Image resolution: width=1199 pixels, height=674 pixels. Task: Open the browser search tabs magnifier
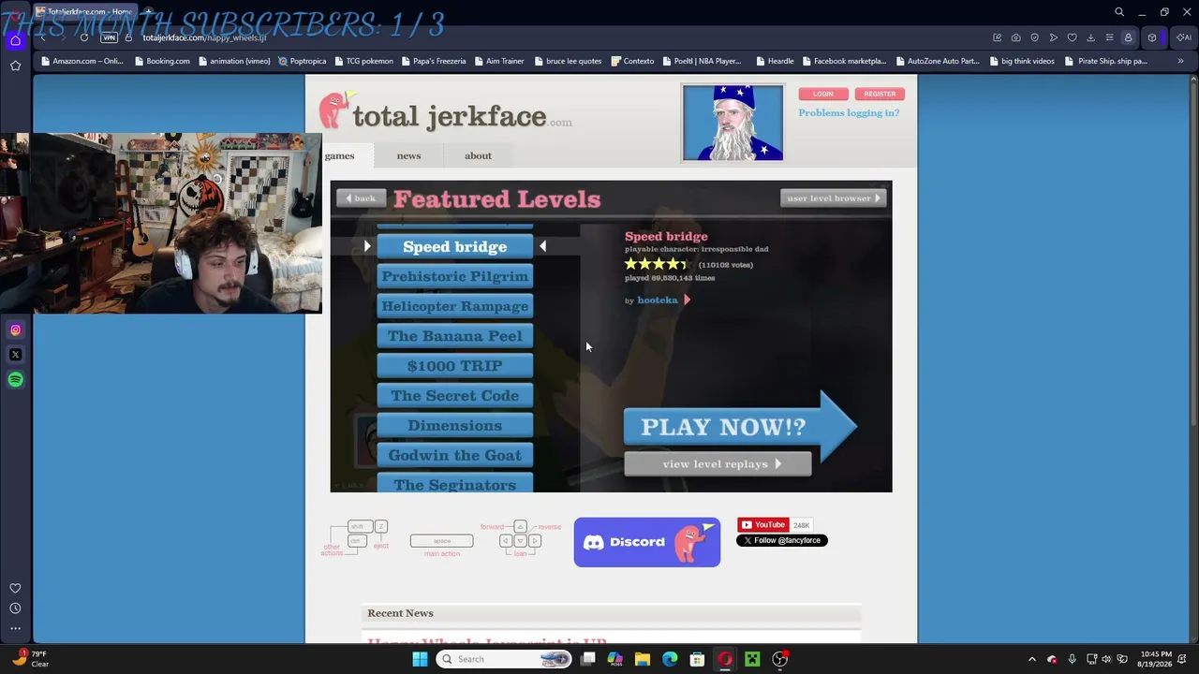1119,12
